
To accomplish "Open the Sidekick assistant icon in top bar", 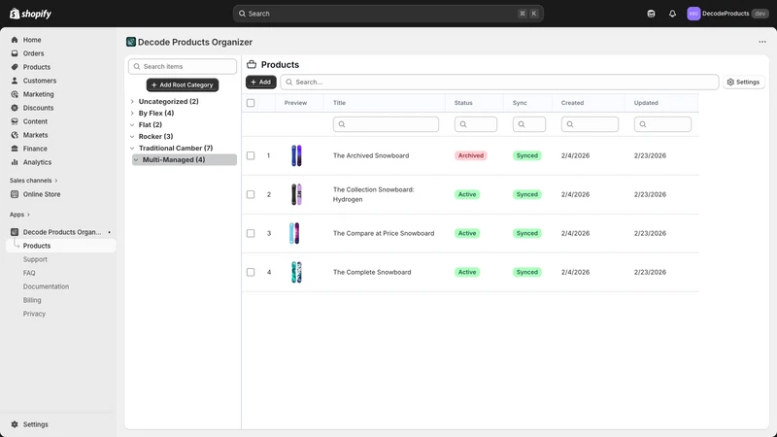I will (651, 14).
